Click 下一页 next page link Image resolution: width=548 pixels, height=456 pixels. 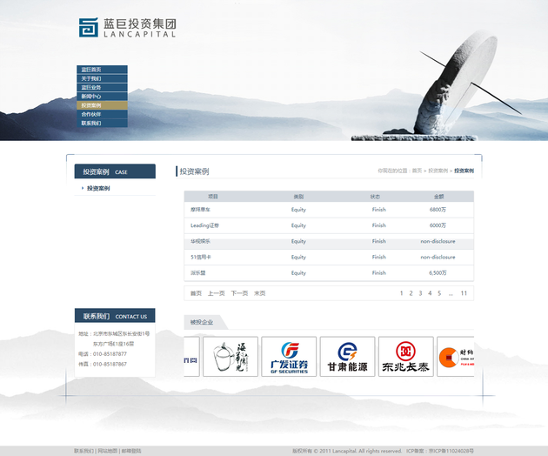[x=239, y=293]
